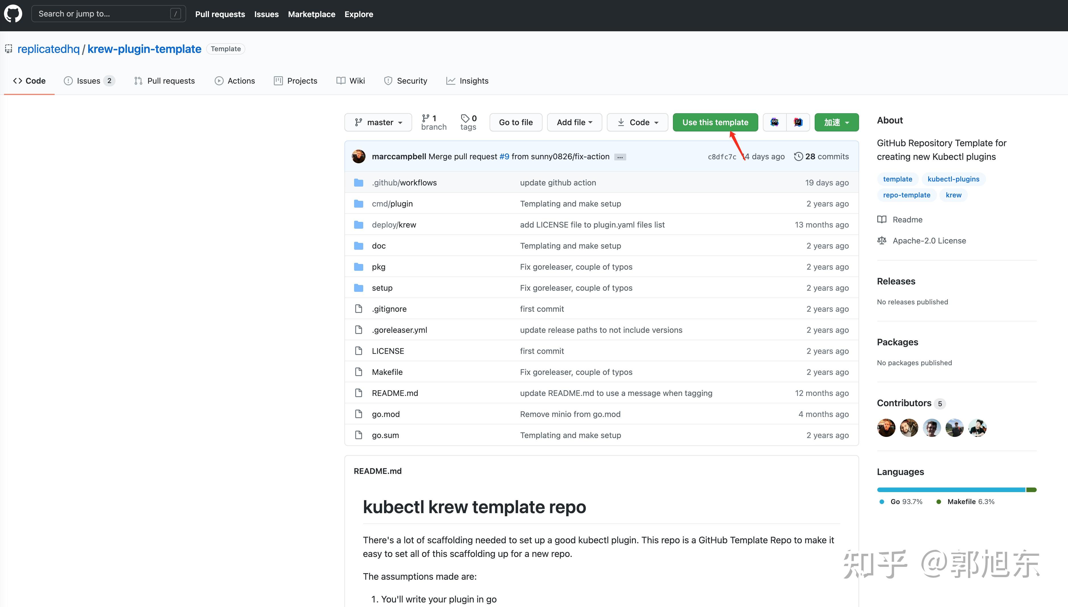The height and width of the screenshot is (607, 1068).
Task: Open in IntelliJ IDEA via icon button
Action: pos(798,122)
